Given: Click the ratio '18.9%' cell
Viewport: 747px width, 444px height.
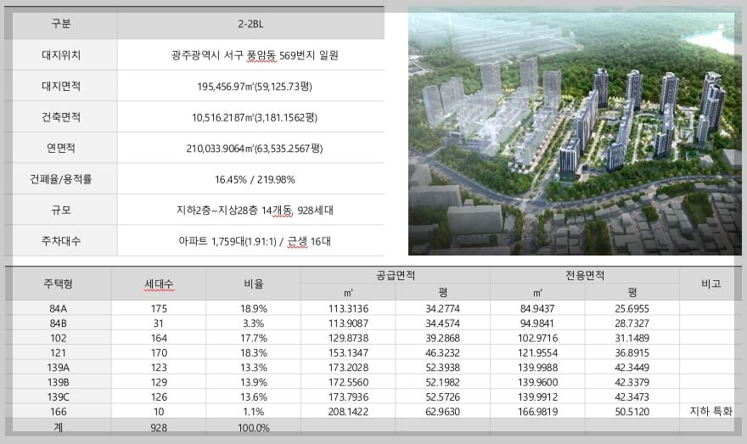Looking at the screenshot, I should click(x=254, y=308).
